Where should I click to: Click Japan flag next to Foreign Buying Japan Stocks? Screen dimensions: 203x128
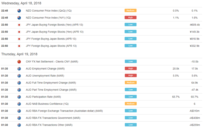[x=19, y=46]
